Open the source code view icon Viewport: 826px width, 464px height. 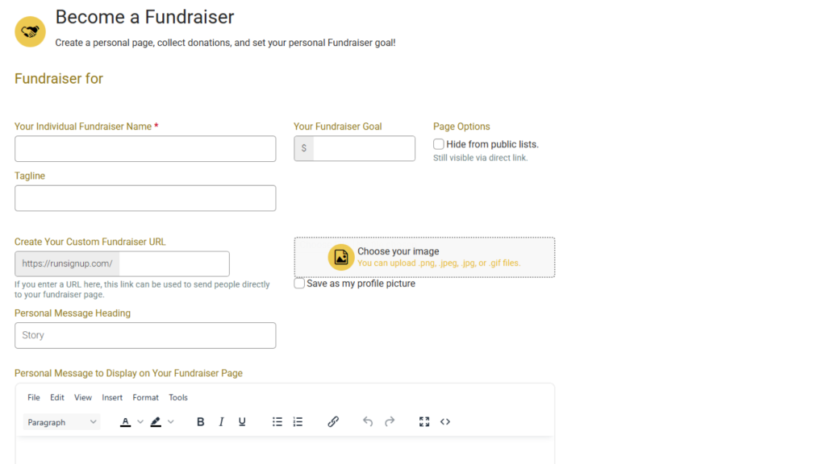pyautogui.click(x=445, y=422)
